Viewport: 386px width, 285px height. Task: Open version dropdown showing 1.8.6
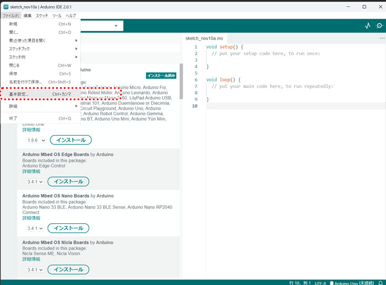[x=36, y=140]
